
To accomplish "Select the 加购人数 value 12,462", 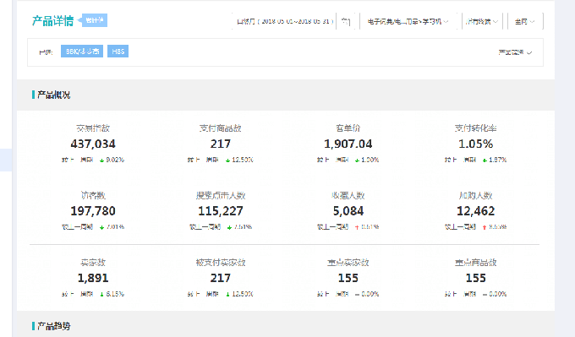I will pyautogui.click(x=475, y=211).
